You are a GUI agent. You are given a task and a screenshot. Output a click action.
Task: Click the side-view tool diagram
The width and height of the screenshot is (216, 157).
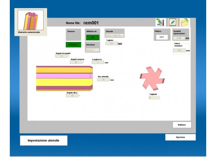(x=64, y=78)
